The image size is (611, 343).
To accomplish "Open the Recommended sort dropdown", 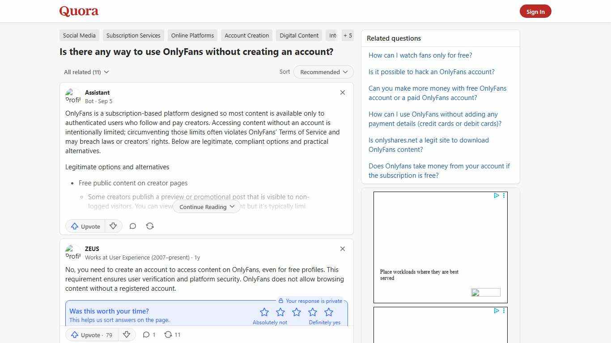I will click(x=323, y=72).
